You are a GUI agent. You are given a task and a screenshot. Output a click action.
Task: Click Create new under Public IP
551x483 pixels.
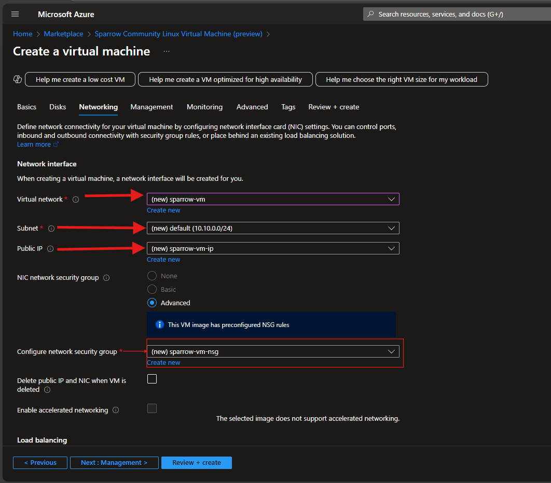(163, 260)
